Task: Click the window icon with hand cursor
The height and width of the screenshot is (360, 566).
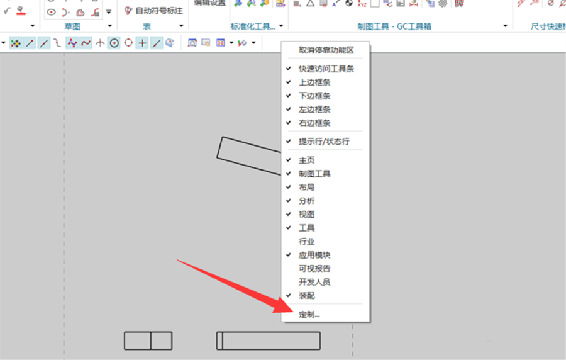Action: click(206, 43)
